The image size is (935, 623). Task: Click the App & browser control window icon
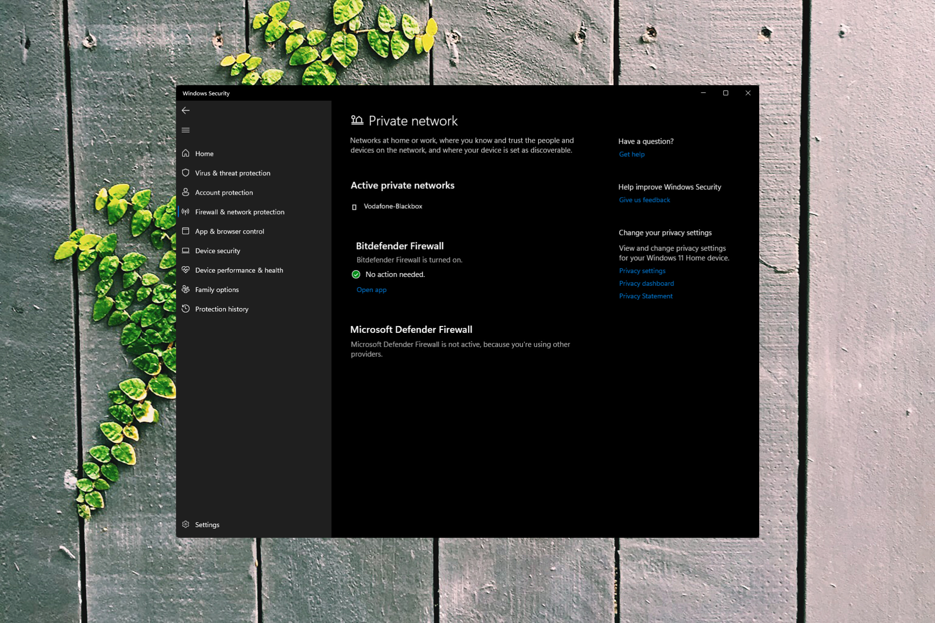[186, 231]
